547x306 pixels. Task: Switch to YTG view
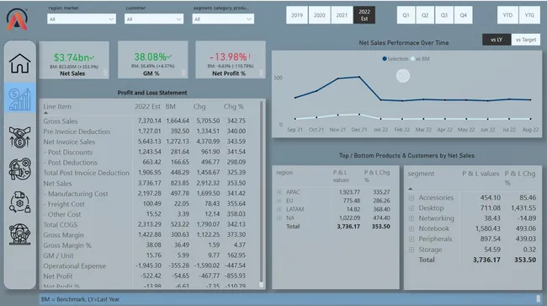(x=529, y=15)
